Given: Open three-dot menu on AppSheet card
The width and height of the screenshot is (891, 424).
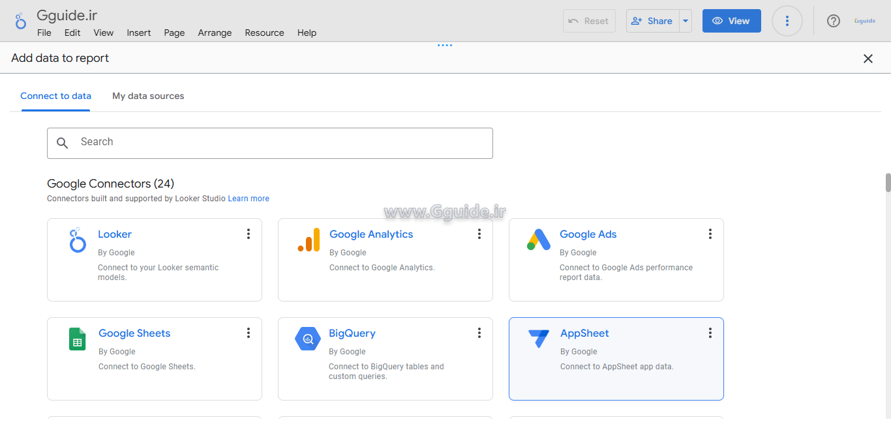Looking at the screenshot, I should (x=710, y=333).
